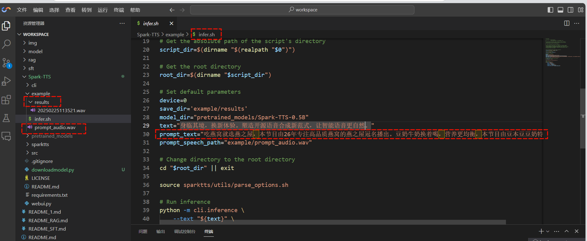Viewport: 587px width, 241px height.
Task: Open downloadmodel.py file
Action: tap(73, 170)
